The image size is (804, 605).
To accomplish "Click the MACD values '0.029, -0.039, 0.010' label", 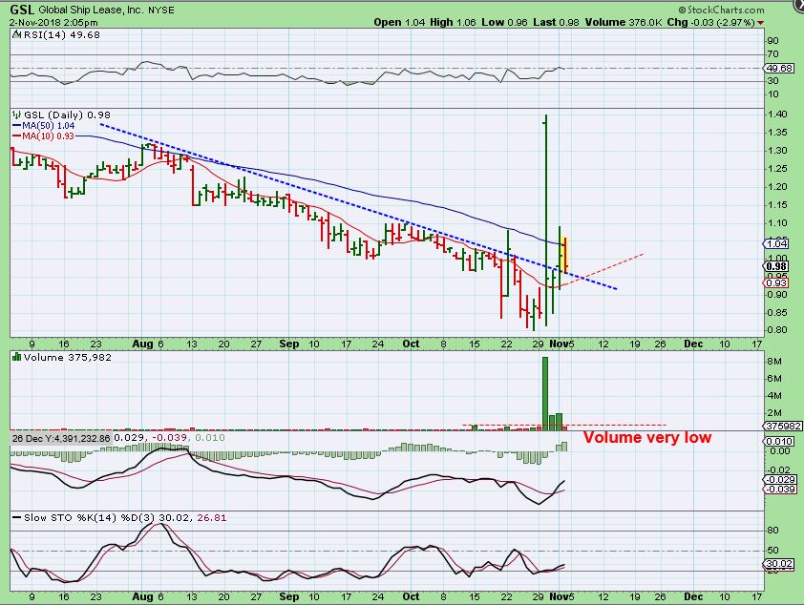I will (169, 438).
